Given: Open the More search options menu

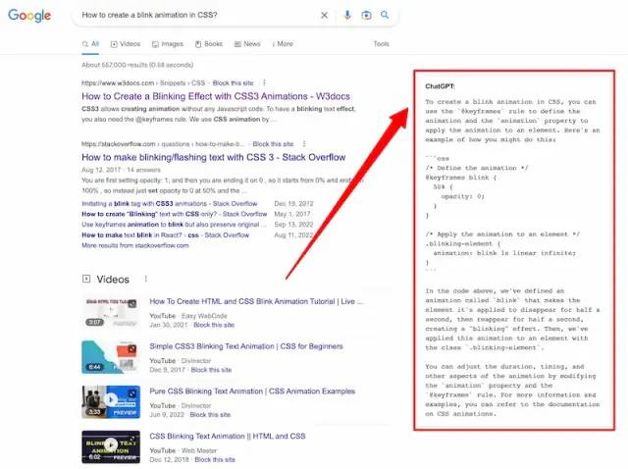Looking at the screenshot, I should [x=283, y=44].
